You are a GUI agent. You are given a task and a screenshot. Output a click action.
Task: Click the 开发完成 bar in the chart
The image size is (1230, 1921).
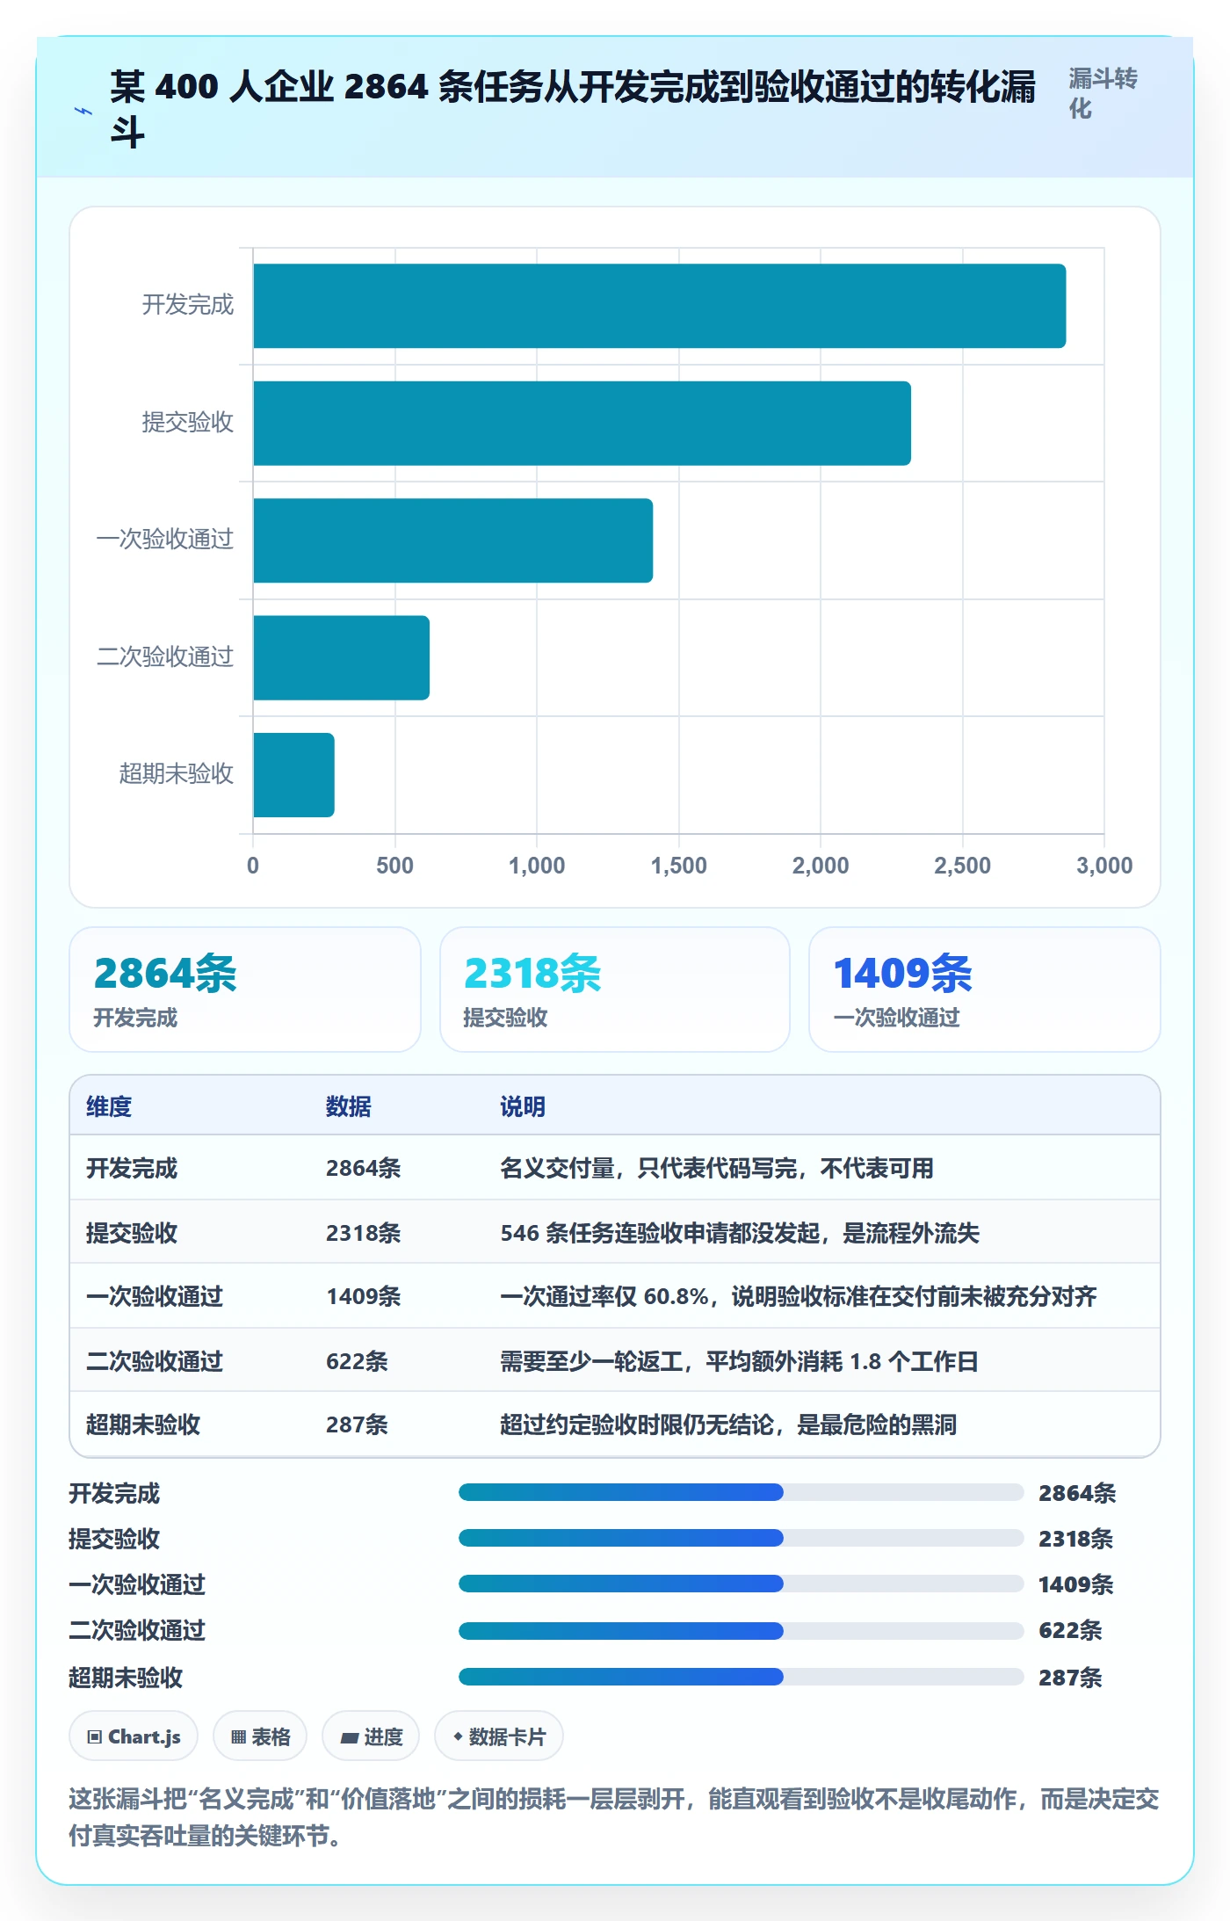pos(660,306)
